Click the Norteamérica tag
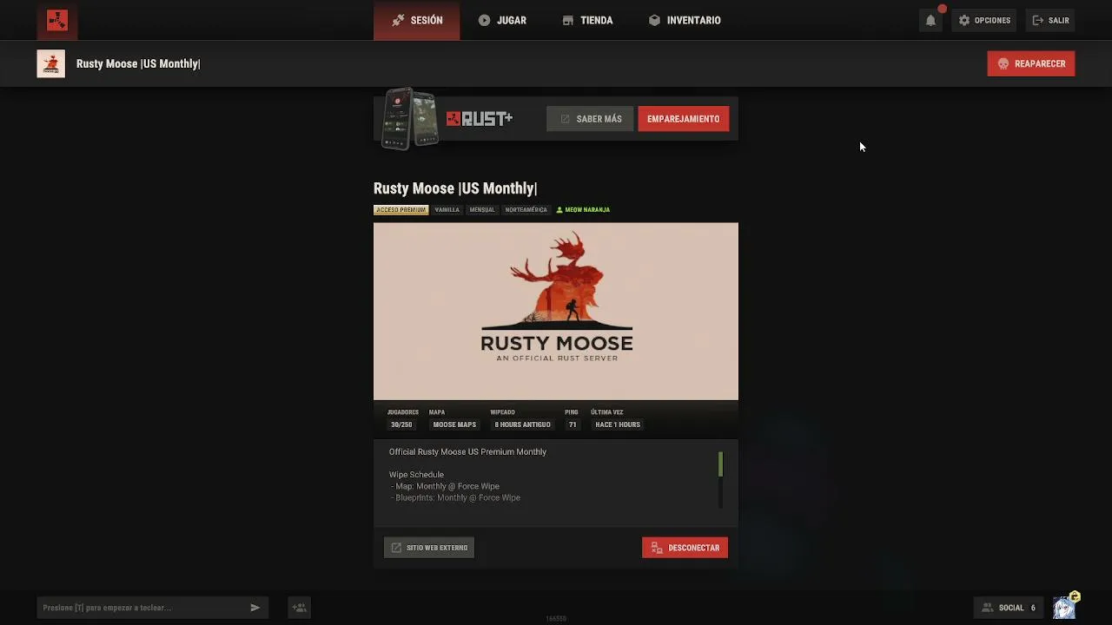The width and height of the screenshot is (1112, 625). coord(526,210)
